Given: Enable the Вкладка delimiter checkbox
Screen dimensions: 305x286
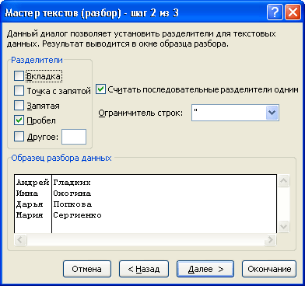Looking at the screenshot, I should (19, 76).
